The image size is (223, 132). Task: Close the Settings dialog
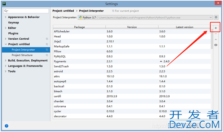click(218, 3)
